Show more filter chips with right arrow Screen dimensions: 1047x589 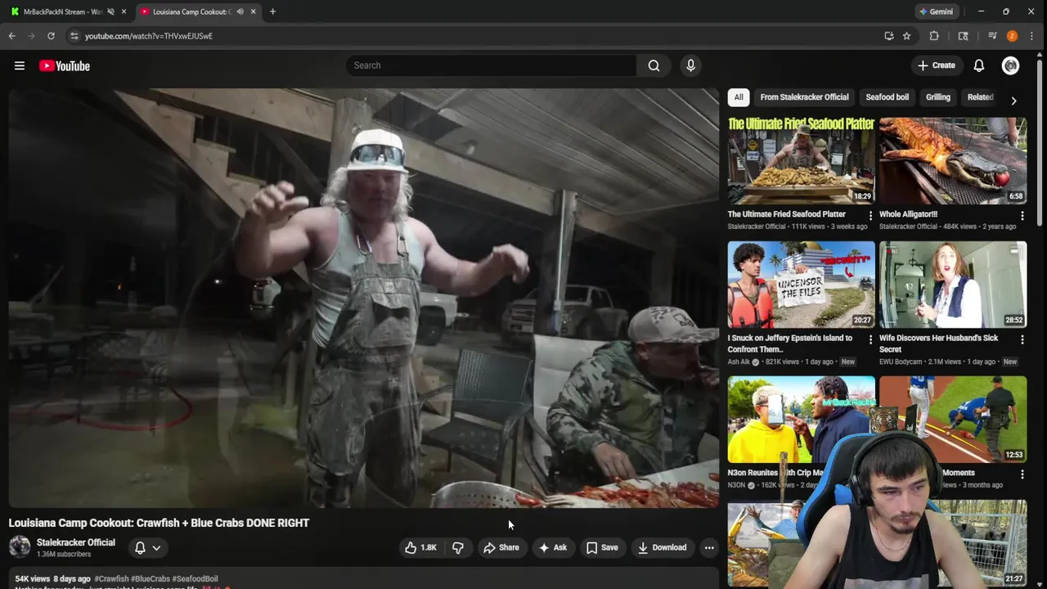pyautogui.click(x=1013, y=101)
